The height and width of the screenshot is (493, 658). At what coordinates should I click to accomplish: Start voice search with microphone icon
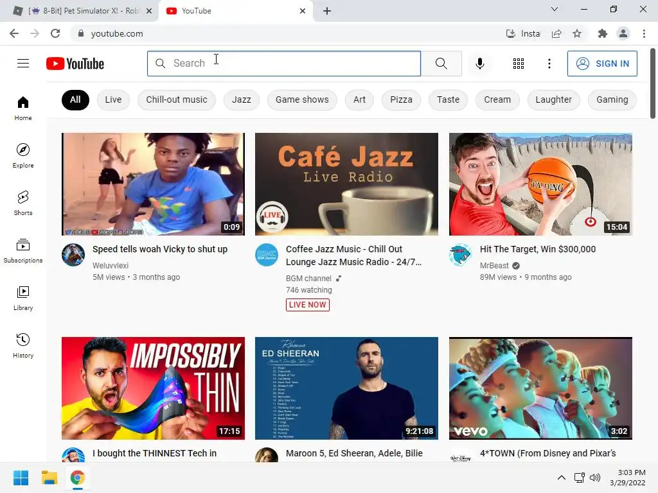point(479,64)
